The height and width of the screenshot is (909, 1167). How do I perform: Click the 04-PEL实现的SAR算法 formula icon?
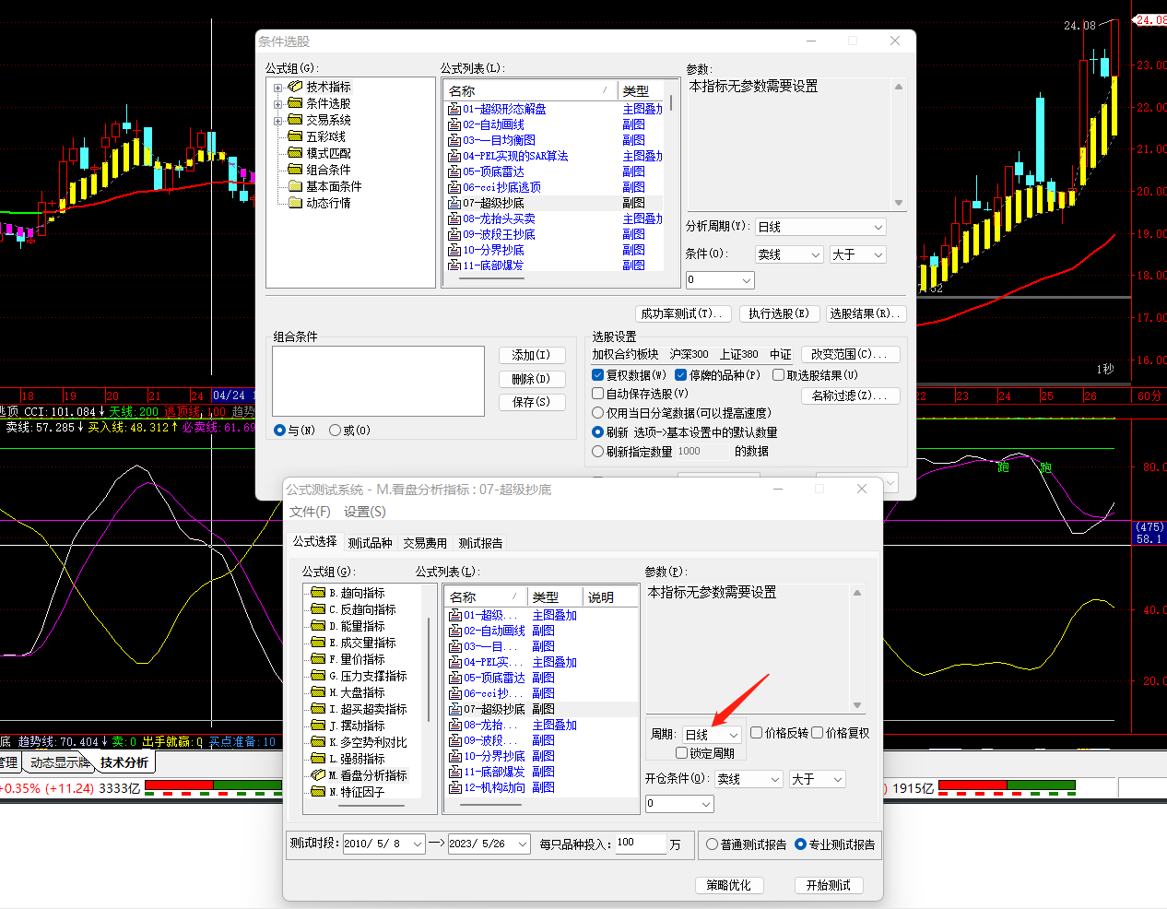[x=454, y=156]
